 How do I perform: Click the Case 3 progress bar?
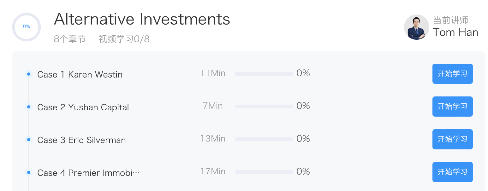(x=264, y=139)
